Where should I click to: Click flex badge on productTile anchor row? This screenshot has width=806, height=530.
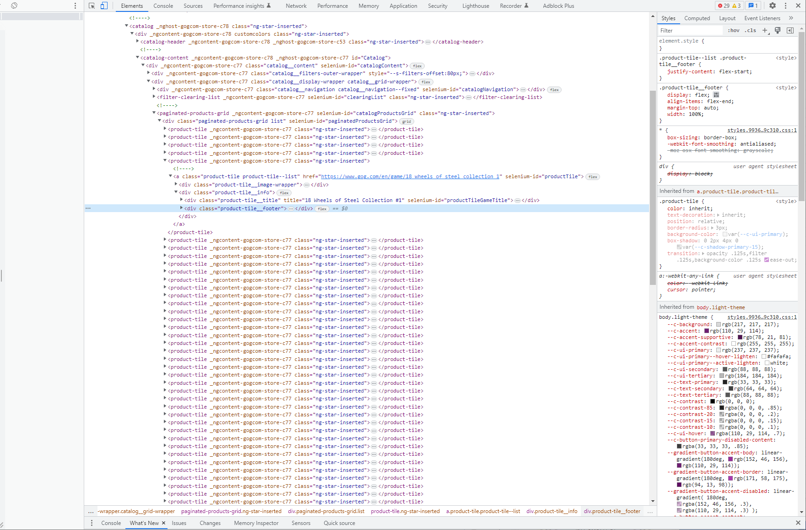click(x=593, y=177)
